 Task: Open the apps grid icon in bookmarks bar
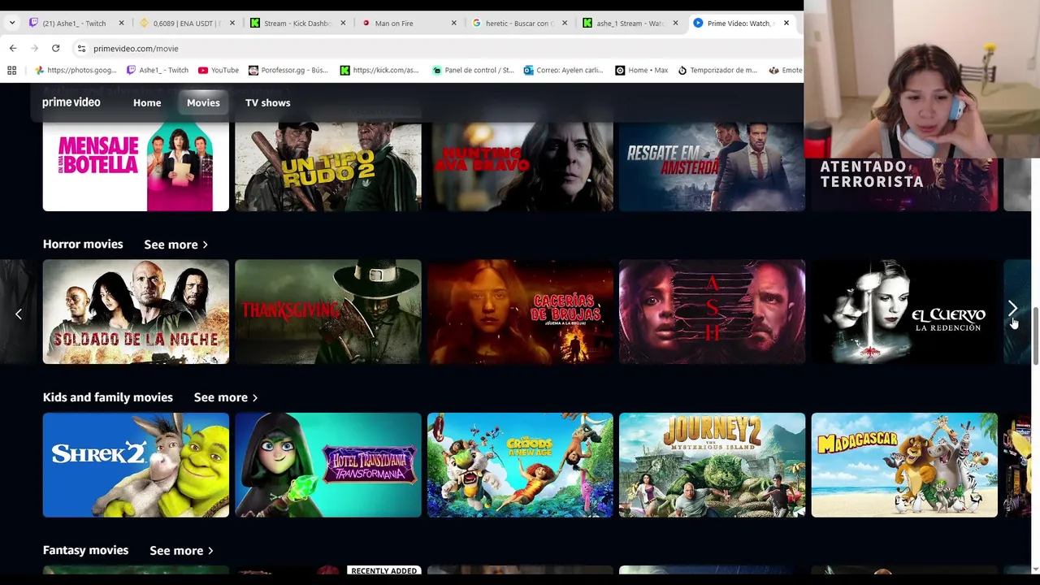(11, 70)
